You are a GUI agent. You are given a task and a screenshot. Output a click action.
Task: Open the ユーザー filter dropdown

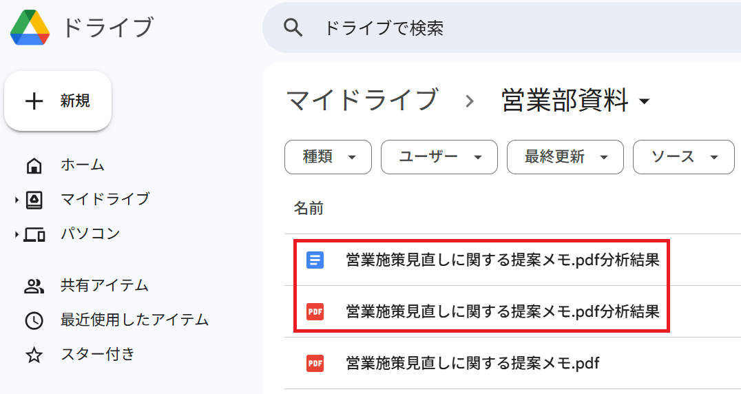click(x=439, y=157)
